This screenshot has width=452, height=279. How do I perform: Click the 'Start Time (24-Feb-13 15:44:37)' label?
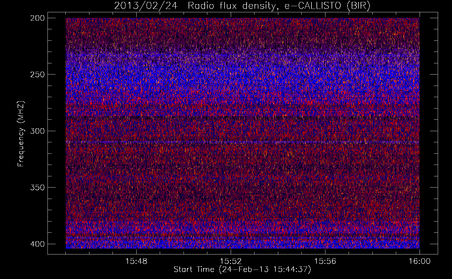point(242,270)
